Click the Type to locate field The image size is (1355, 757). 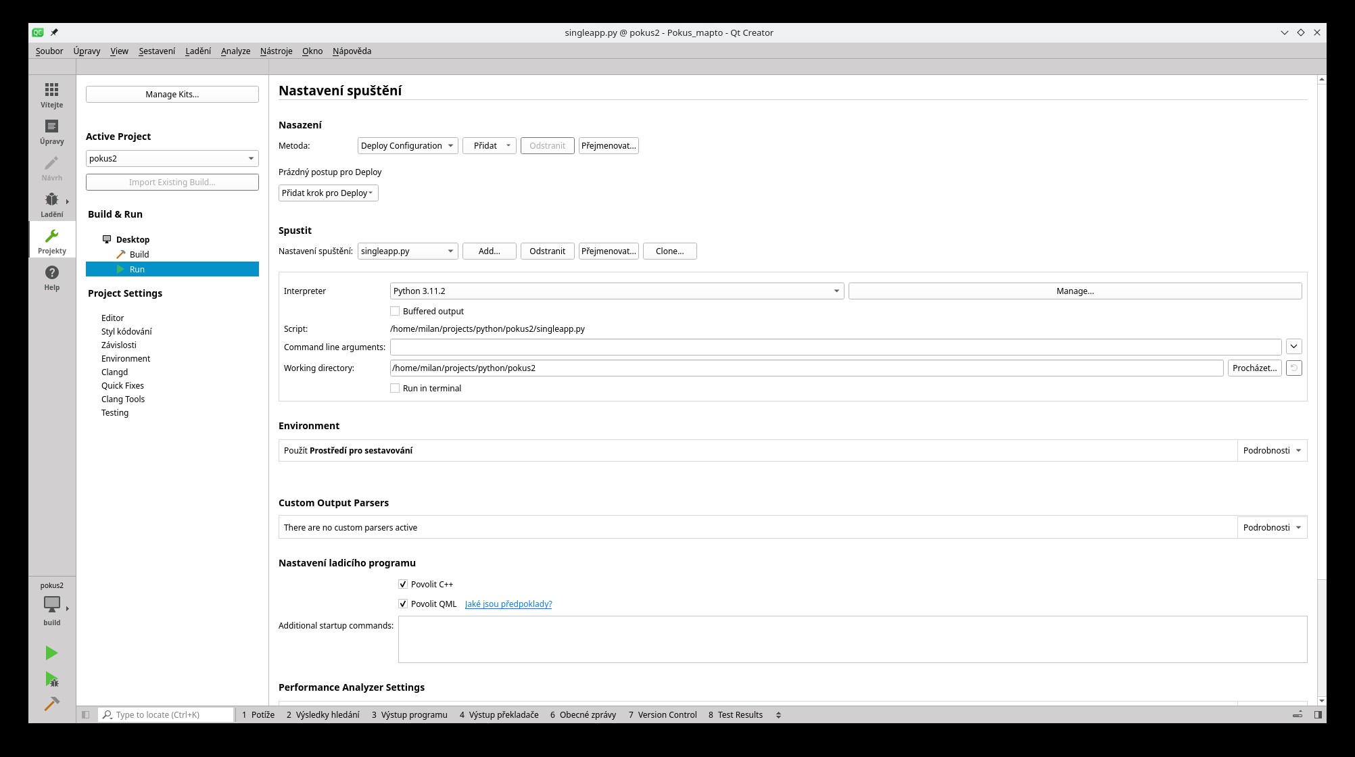tap(166, 714)
